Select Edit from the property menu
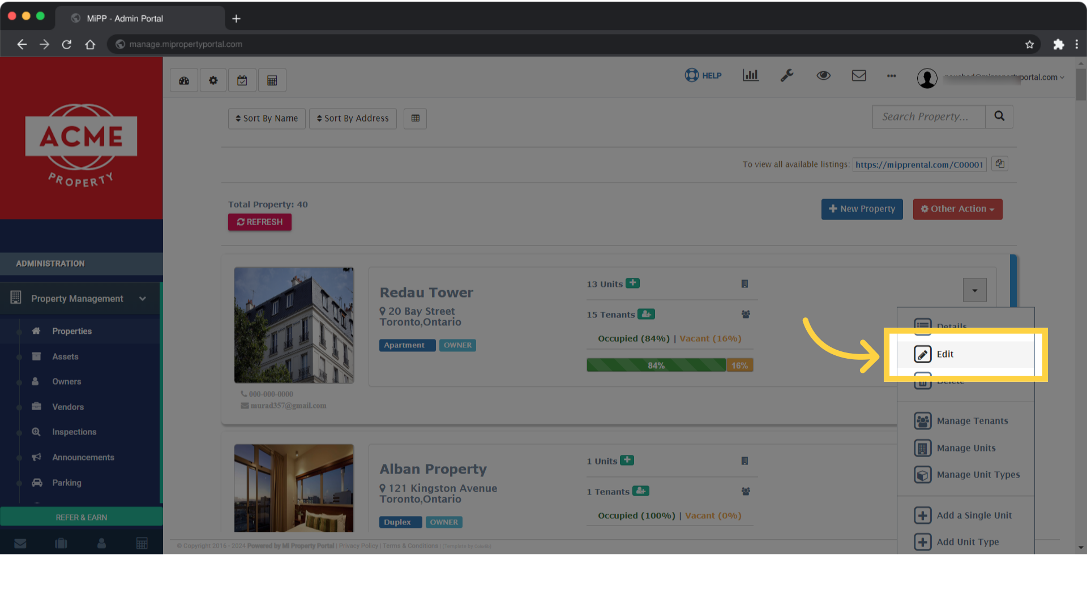This screenshot has width=1087, height=611. 966,354
